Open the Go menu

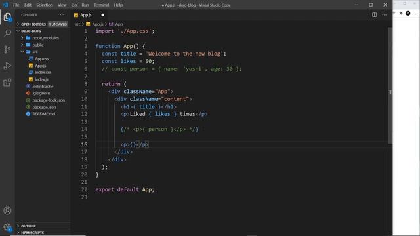(x=74, y=5)
